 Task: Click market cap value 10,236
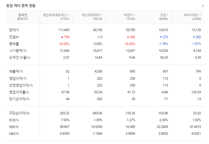pos(163,51)
